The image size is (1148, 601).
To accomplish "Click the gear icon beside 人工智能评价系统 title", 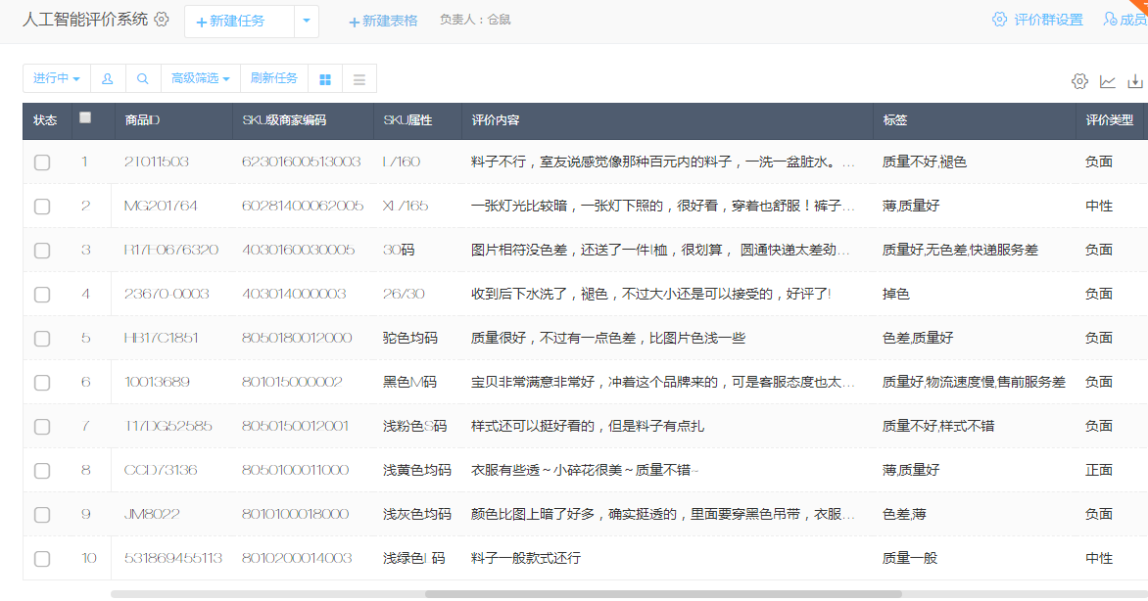I will point(162,20).
